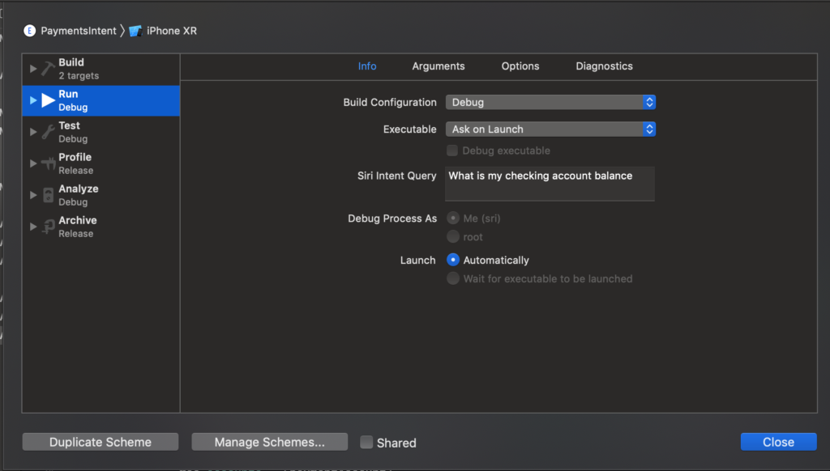
Task: Click the Build hammer icon in sidebar
Action: (x=48, y=69)
